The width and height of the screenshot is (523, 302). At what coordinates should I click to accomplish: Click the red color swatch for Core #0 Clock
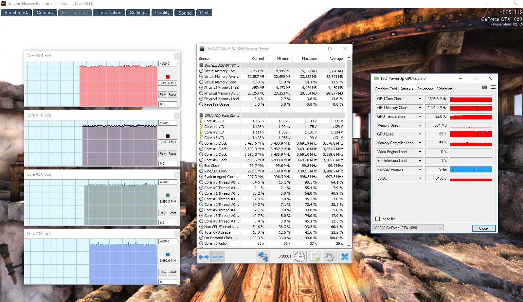click(x=168, y=77)
